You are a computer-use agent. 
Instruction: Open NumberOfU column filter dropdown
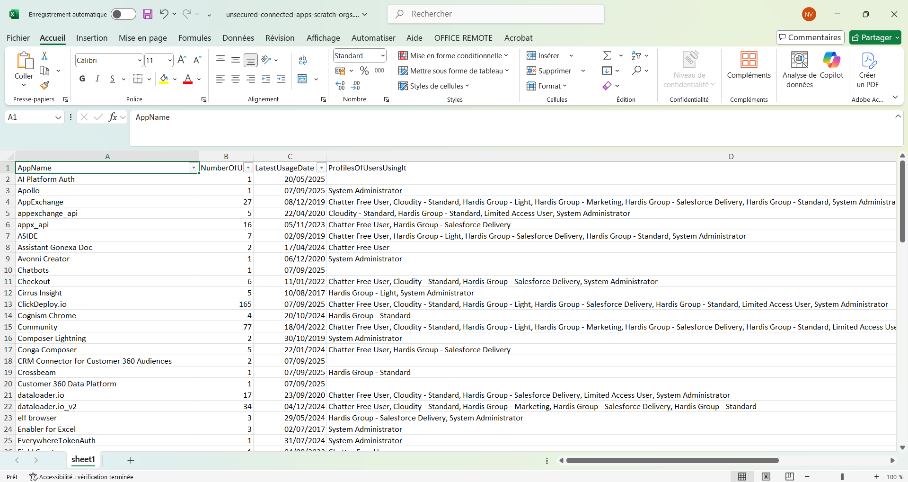248,168
